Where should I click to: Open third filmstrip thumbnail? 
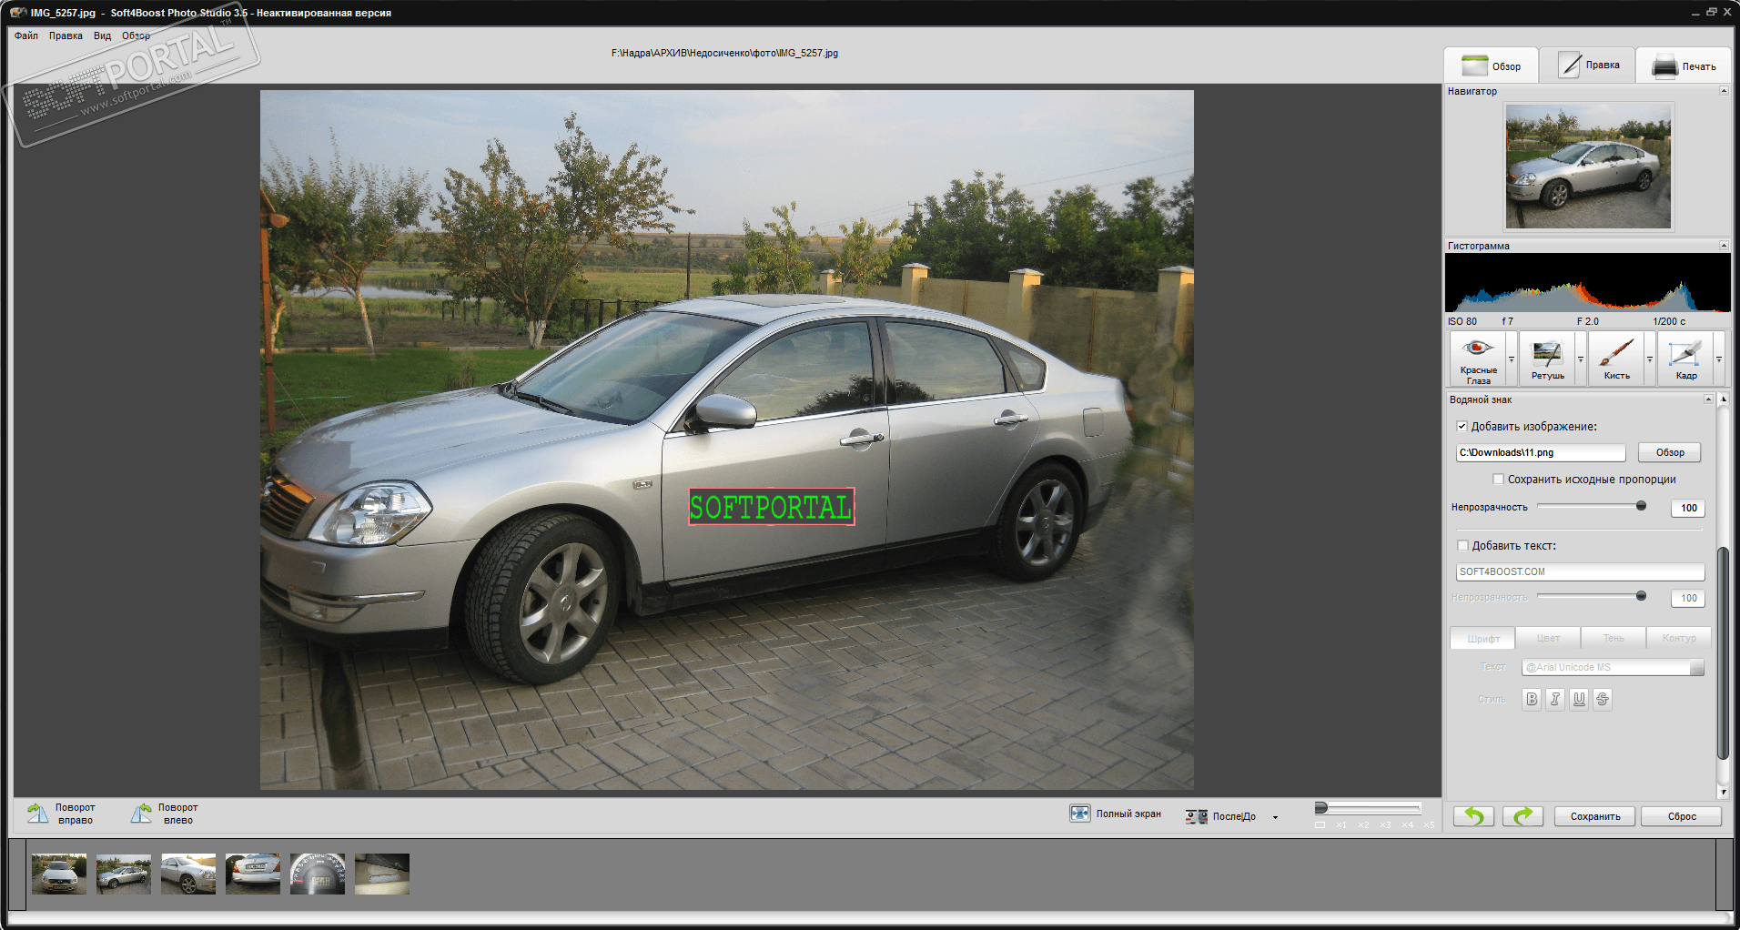pyautogui.click(x=188, y=874)
